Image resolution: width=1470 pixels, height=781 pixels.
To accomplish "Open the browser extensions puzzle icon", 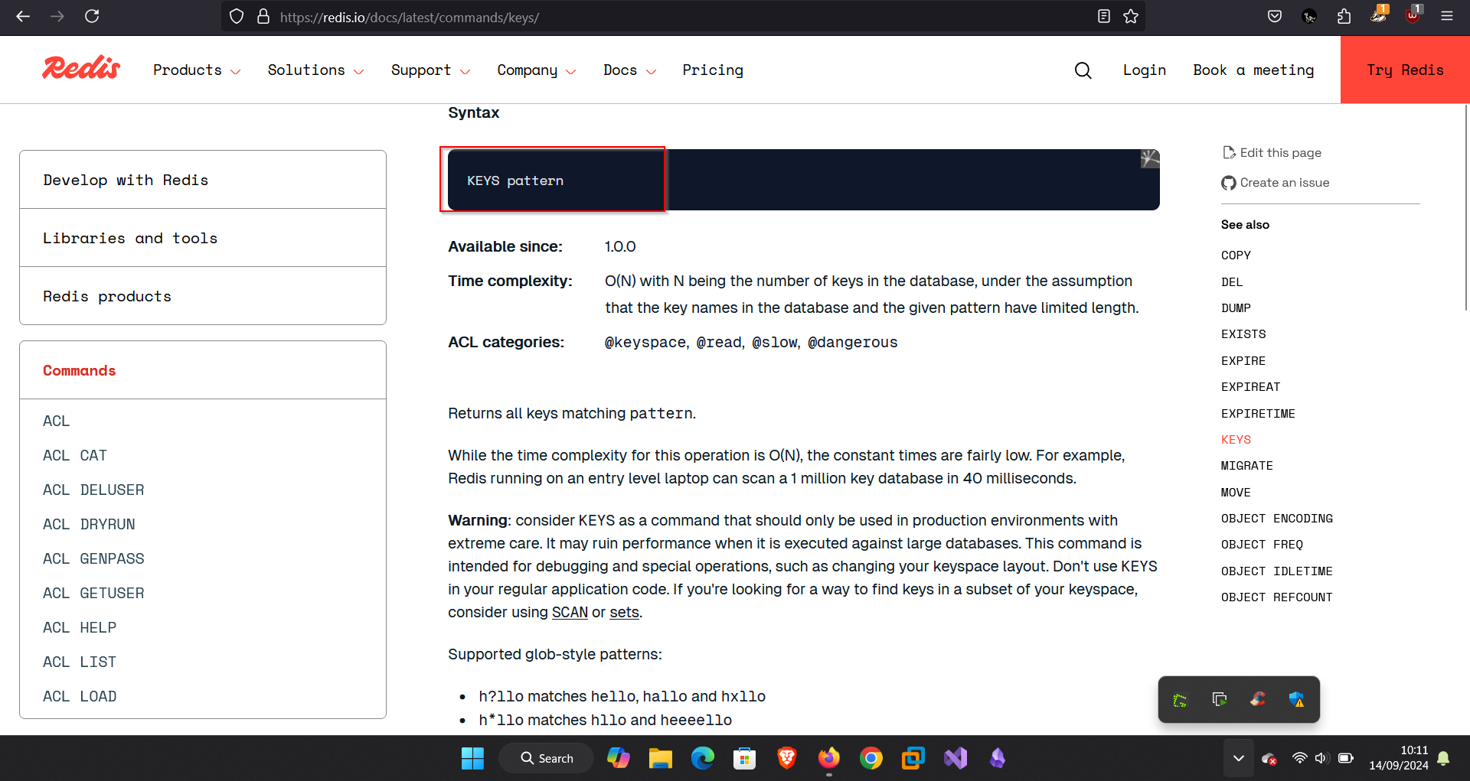I will click(1344, 17).
